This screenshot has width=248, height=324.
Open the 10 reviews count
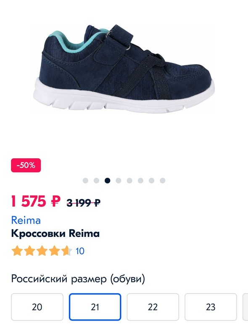coord(80,251)
